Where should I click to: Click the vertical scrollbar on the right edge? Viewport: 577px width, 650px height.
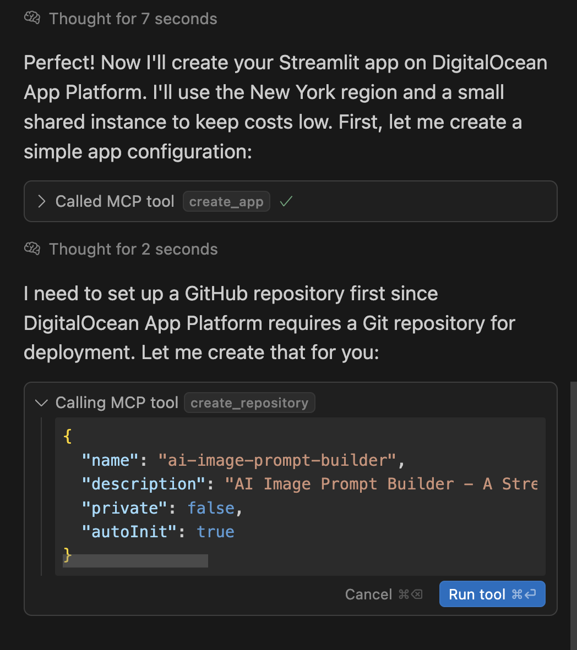[x=573, y=495]
